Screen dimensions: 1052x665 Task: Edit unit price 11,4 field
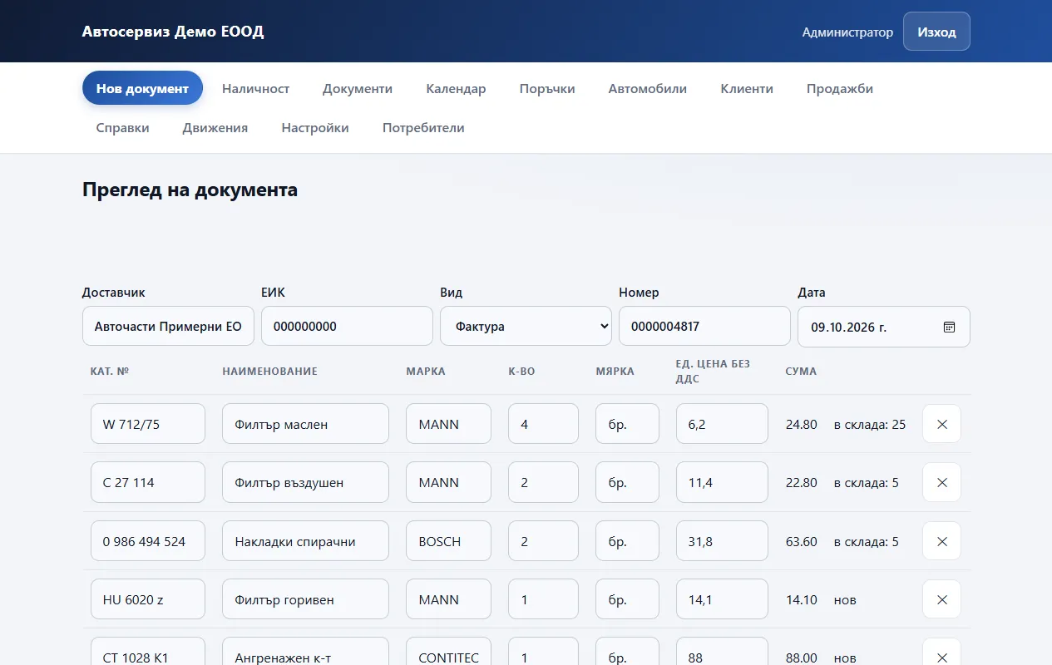pyautogui.click(x=722, y=482)
